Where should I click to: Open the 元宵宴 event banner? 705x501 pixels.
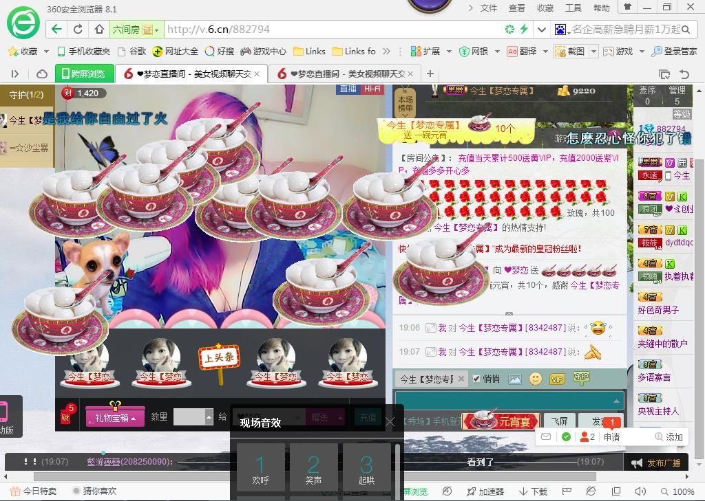pos(501,421)
